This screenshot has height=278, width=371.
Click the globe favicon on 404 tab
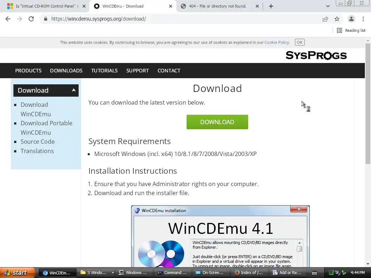pos(183,6)
